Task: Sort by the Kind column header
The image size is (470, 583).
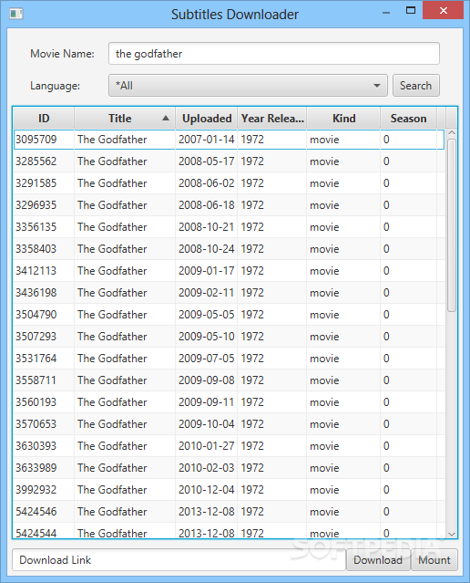Action: tap(343, 119)
